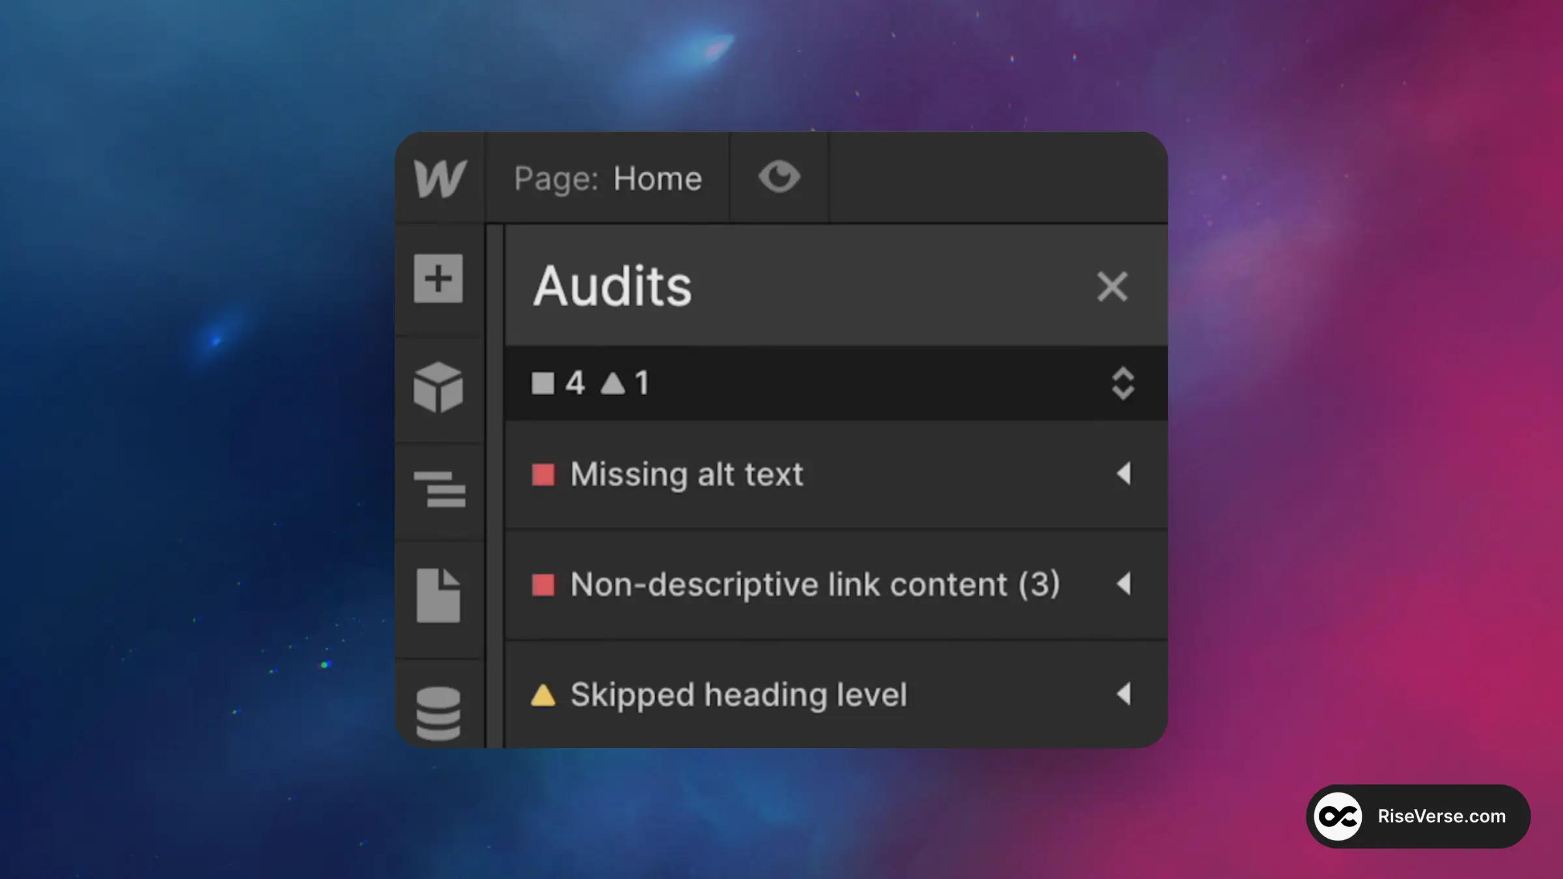Open the Add Elements panel
Image resolution: width=1563 pixels, height=879 pixels.
438,279
